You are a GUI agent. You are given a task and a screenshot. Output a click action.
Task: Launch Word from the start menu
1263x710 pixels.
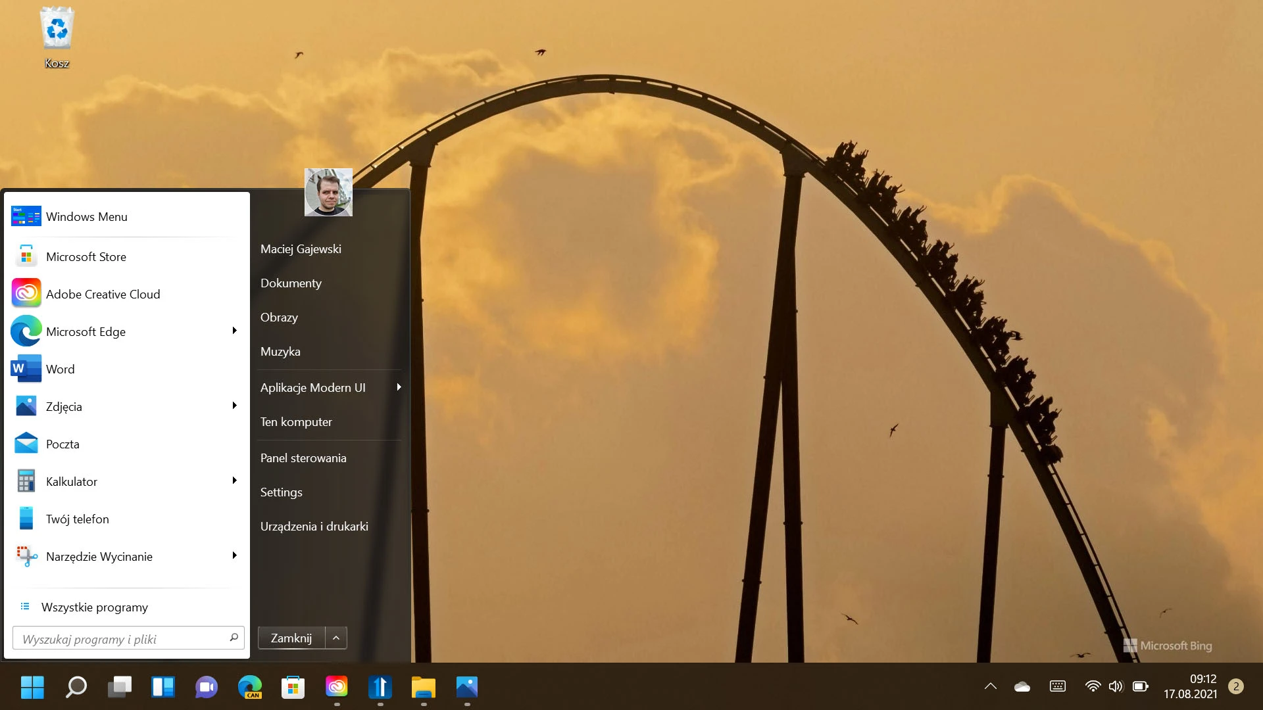point(126,369)
